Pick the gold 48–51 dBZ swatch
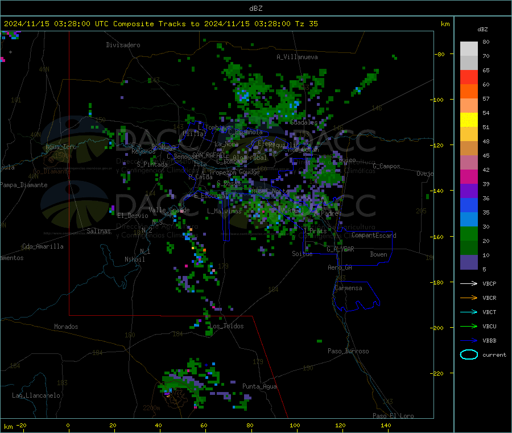512x433 pixels. tap(469, 134)
